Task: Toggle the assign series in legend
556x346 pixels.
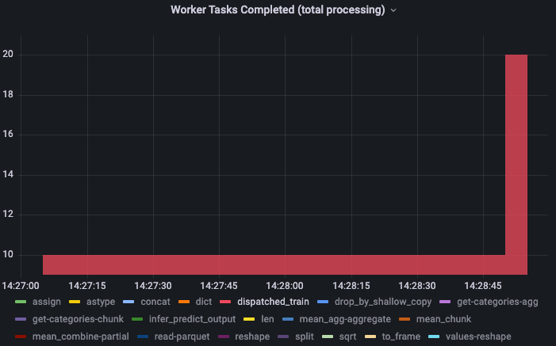Action: click(x=47, y=302)
